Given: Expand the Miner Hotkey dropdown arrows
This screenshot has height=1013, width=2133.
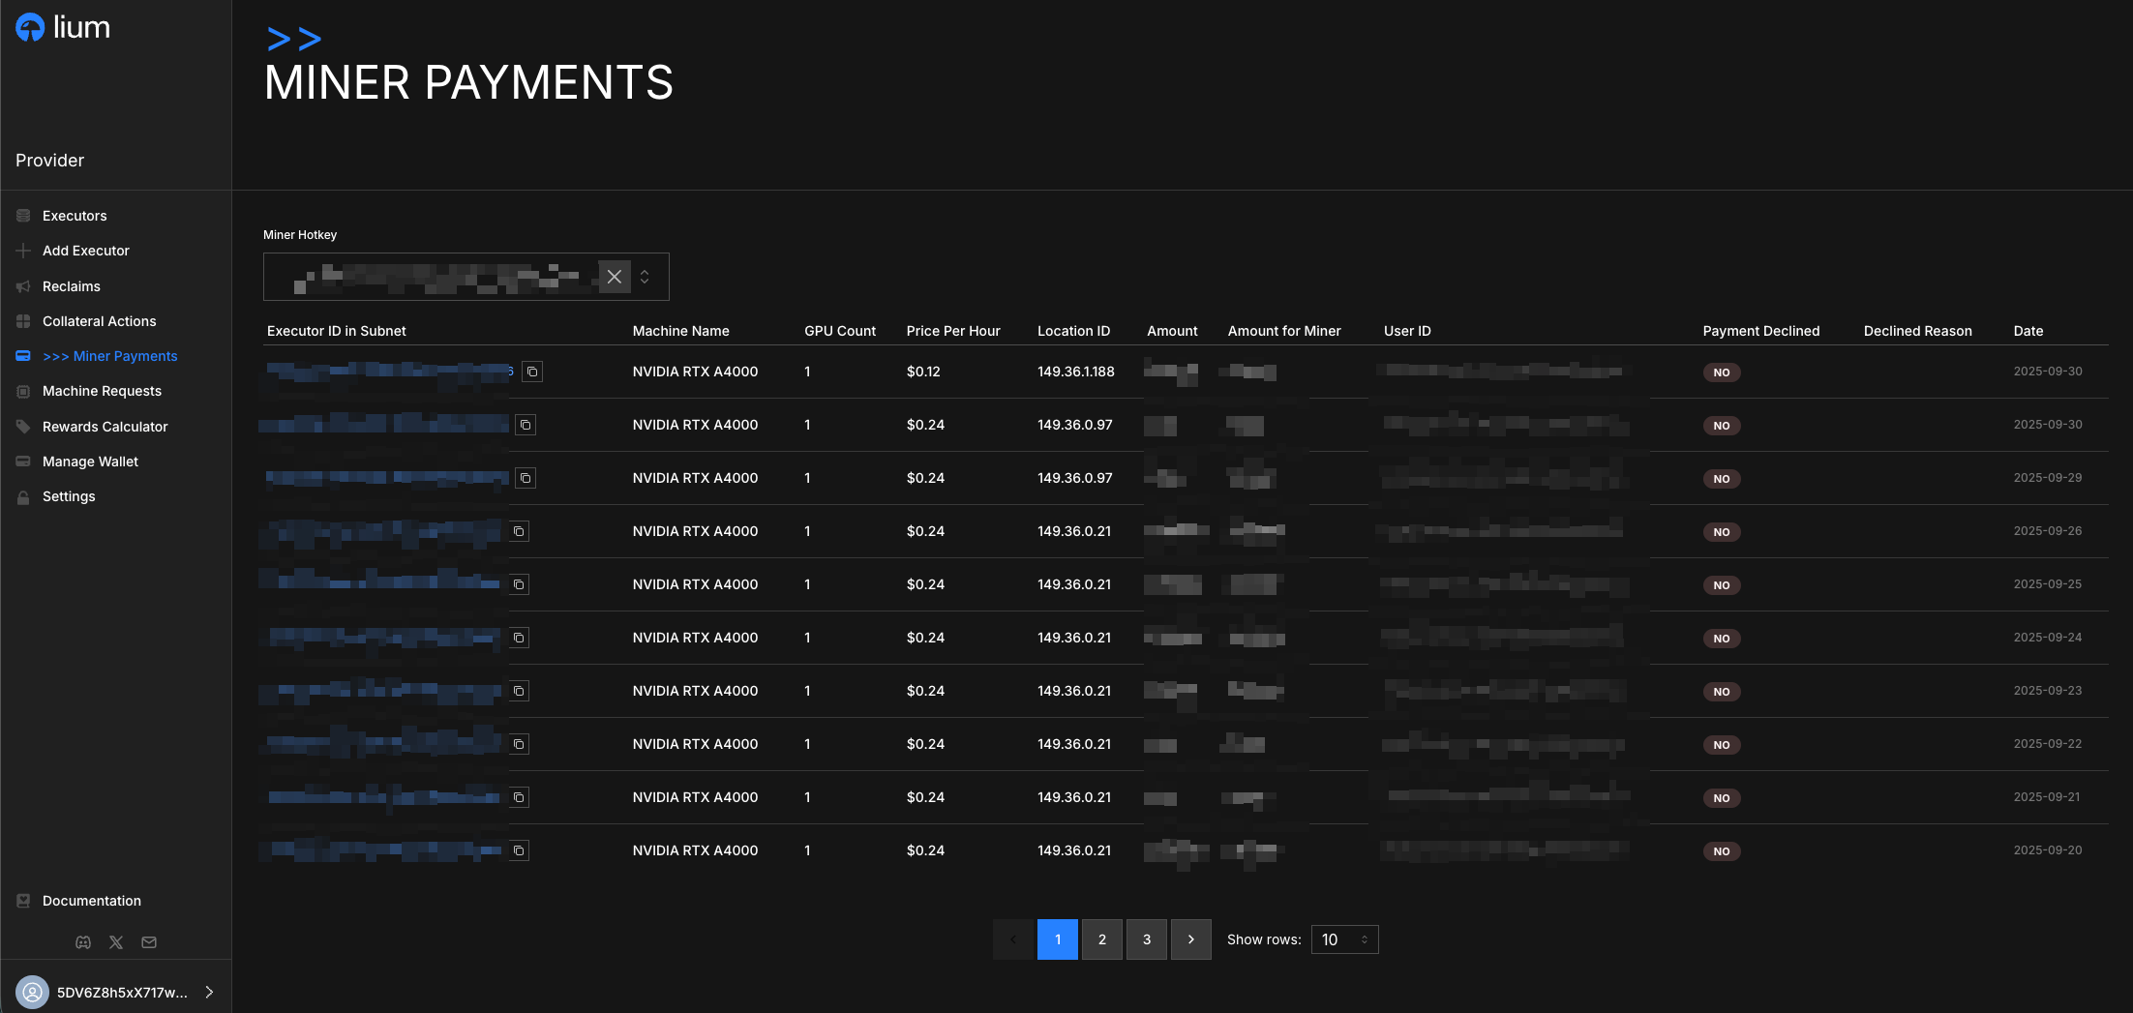Looking at the screenshot, I should [645, 277].
